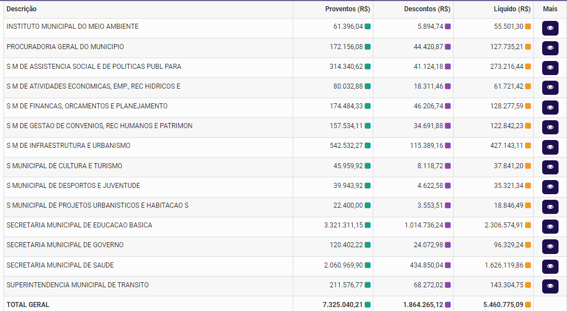The height and width of the screenshot is (311, 567).
Task: Reveal details of S M de Financas row
Action: pos(550,107)
